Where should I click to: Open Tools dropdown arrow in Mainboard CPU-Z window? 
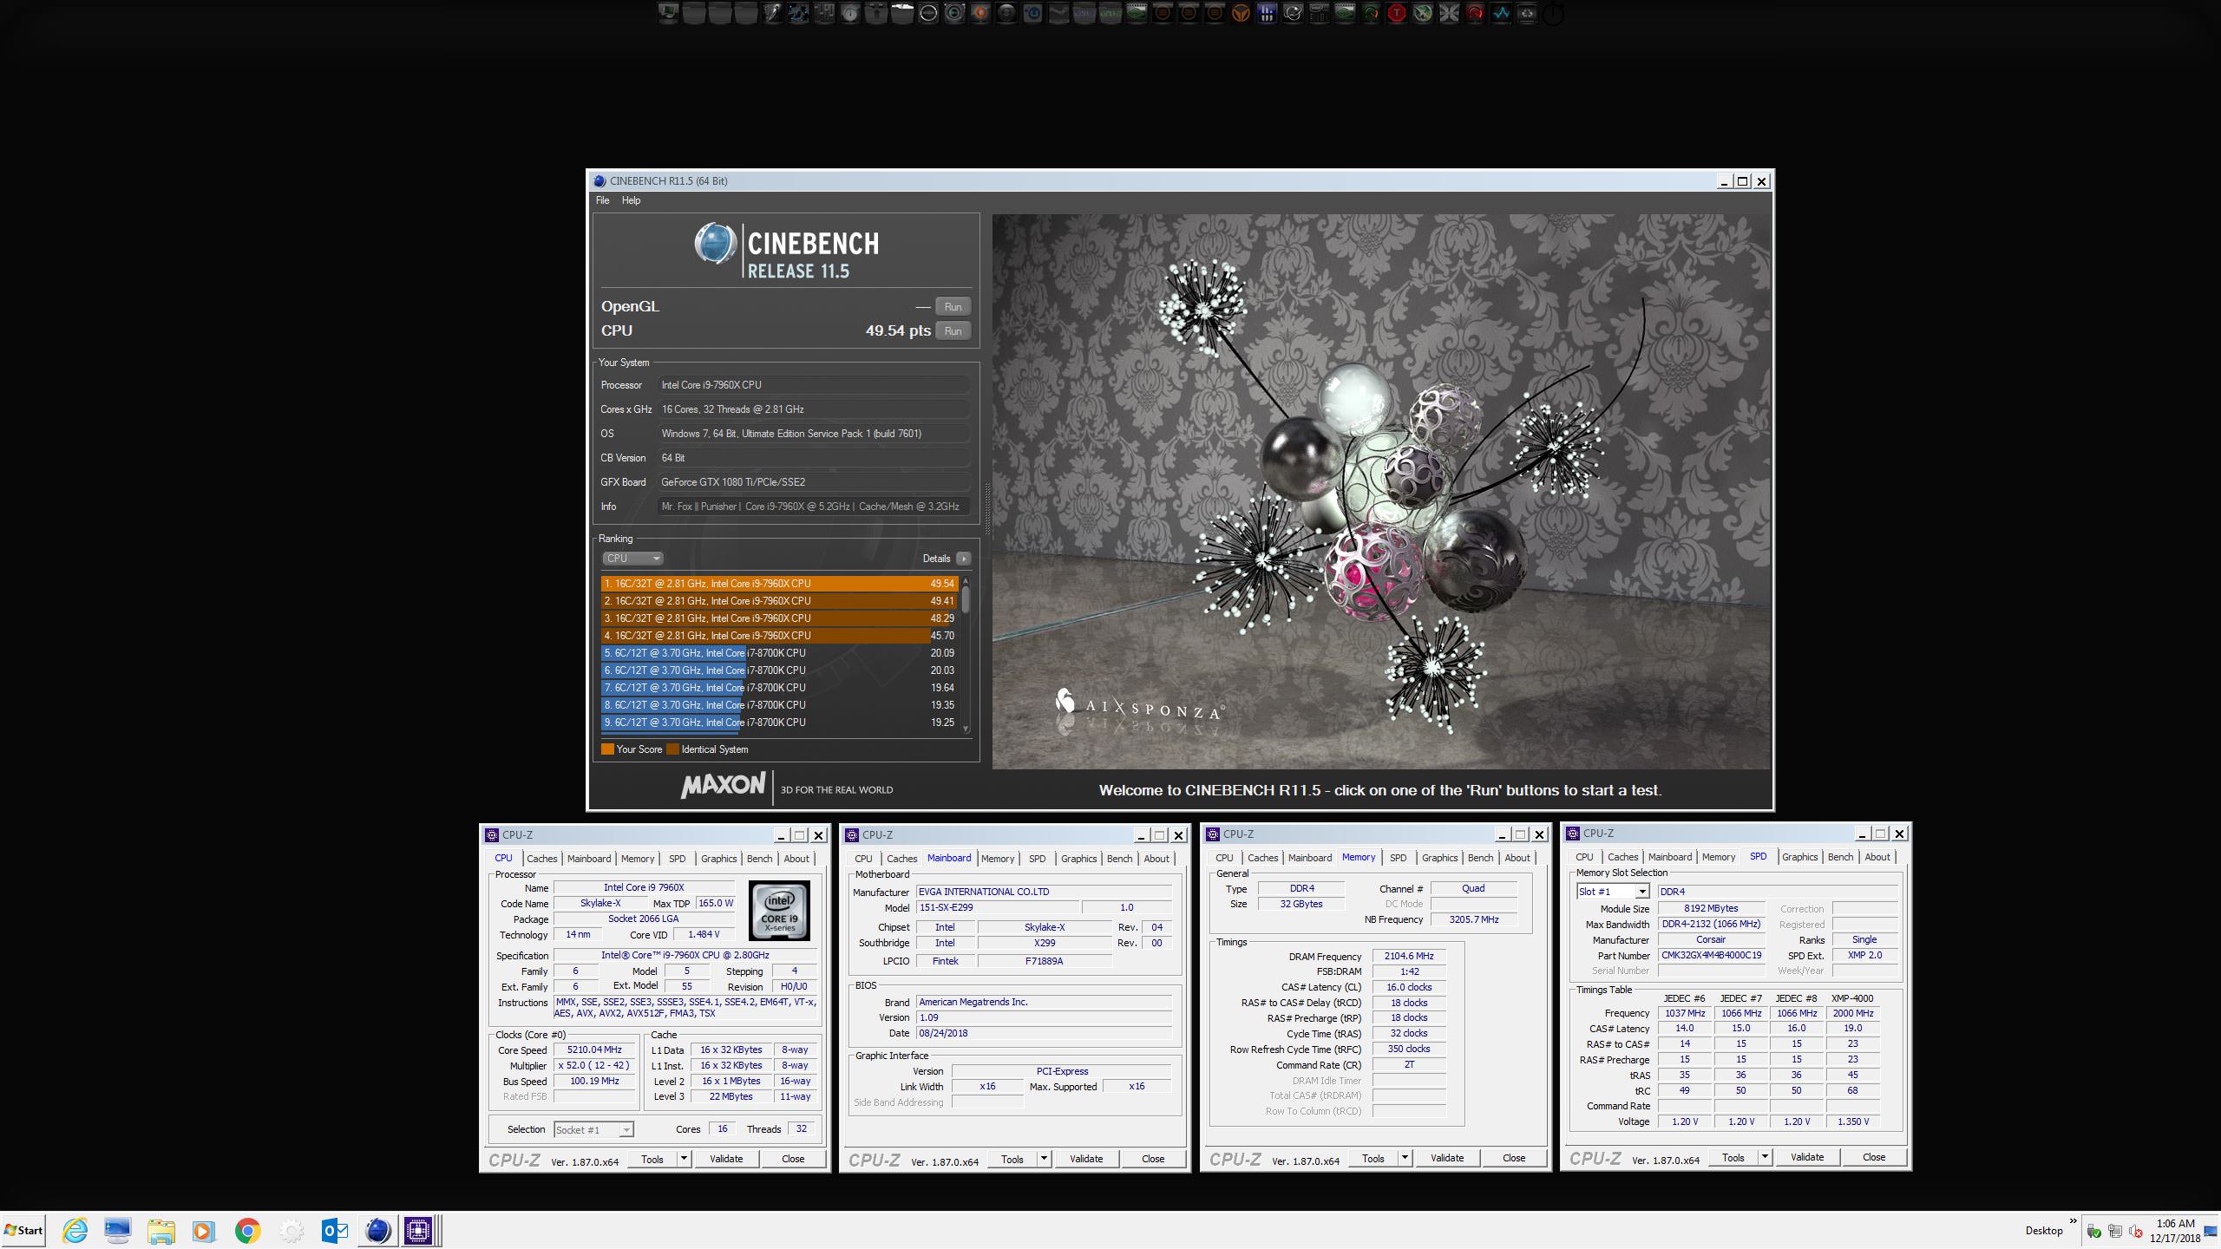pyautogui.click(x=1044, y=1159)
